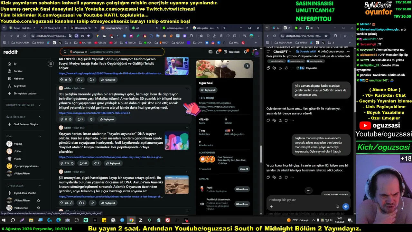The width and height of the screenshot is (412, 232).
Task: Dictate with the ChatGPT microphone
Action: tap(337, 207)
